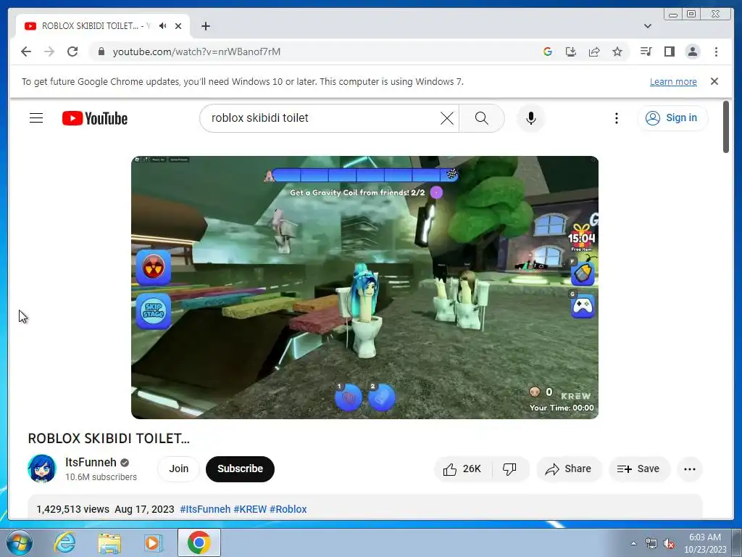Open the muted volume tray icon
Viewport: 742px width, 557px height.
click(669, 543)
